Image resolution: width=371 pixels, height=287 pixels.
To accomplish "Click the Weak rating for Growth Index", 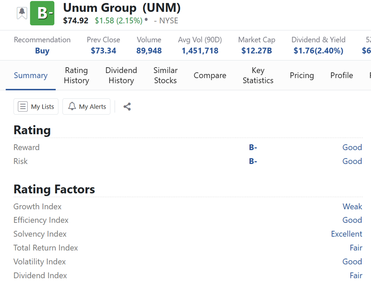I will click(352, 206).
